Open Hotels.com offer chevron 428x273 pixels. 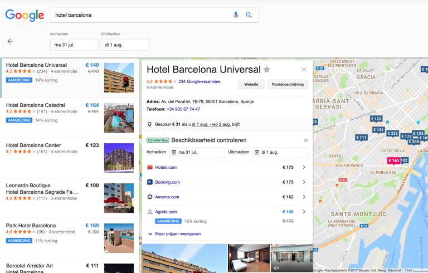click(x=304, y=167)
